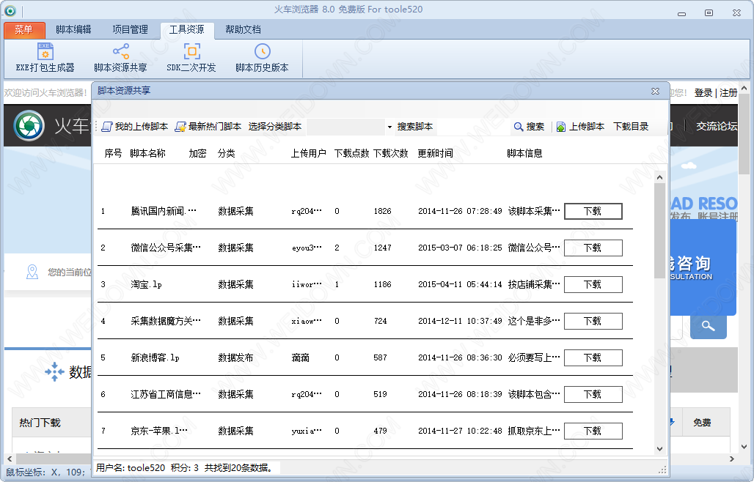Open 脚本历史版本 clock icon
Image resolution: width=754 pixels, height=482 pixels.
(x=262, y=51)
